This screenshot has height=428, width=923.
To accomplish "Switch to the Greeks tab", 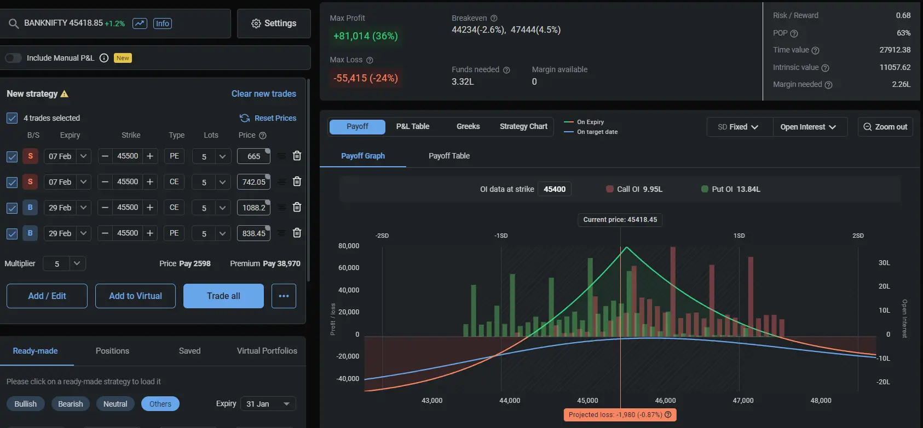I will pos(468,127).
